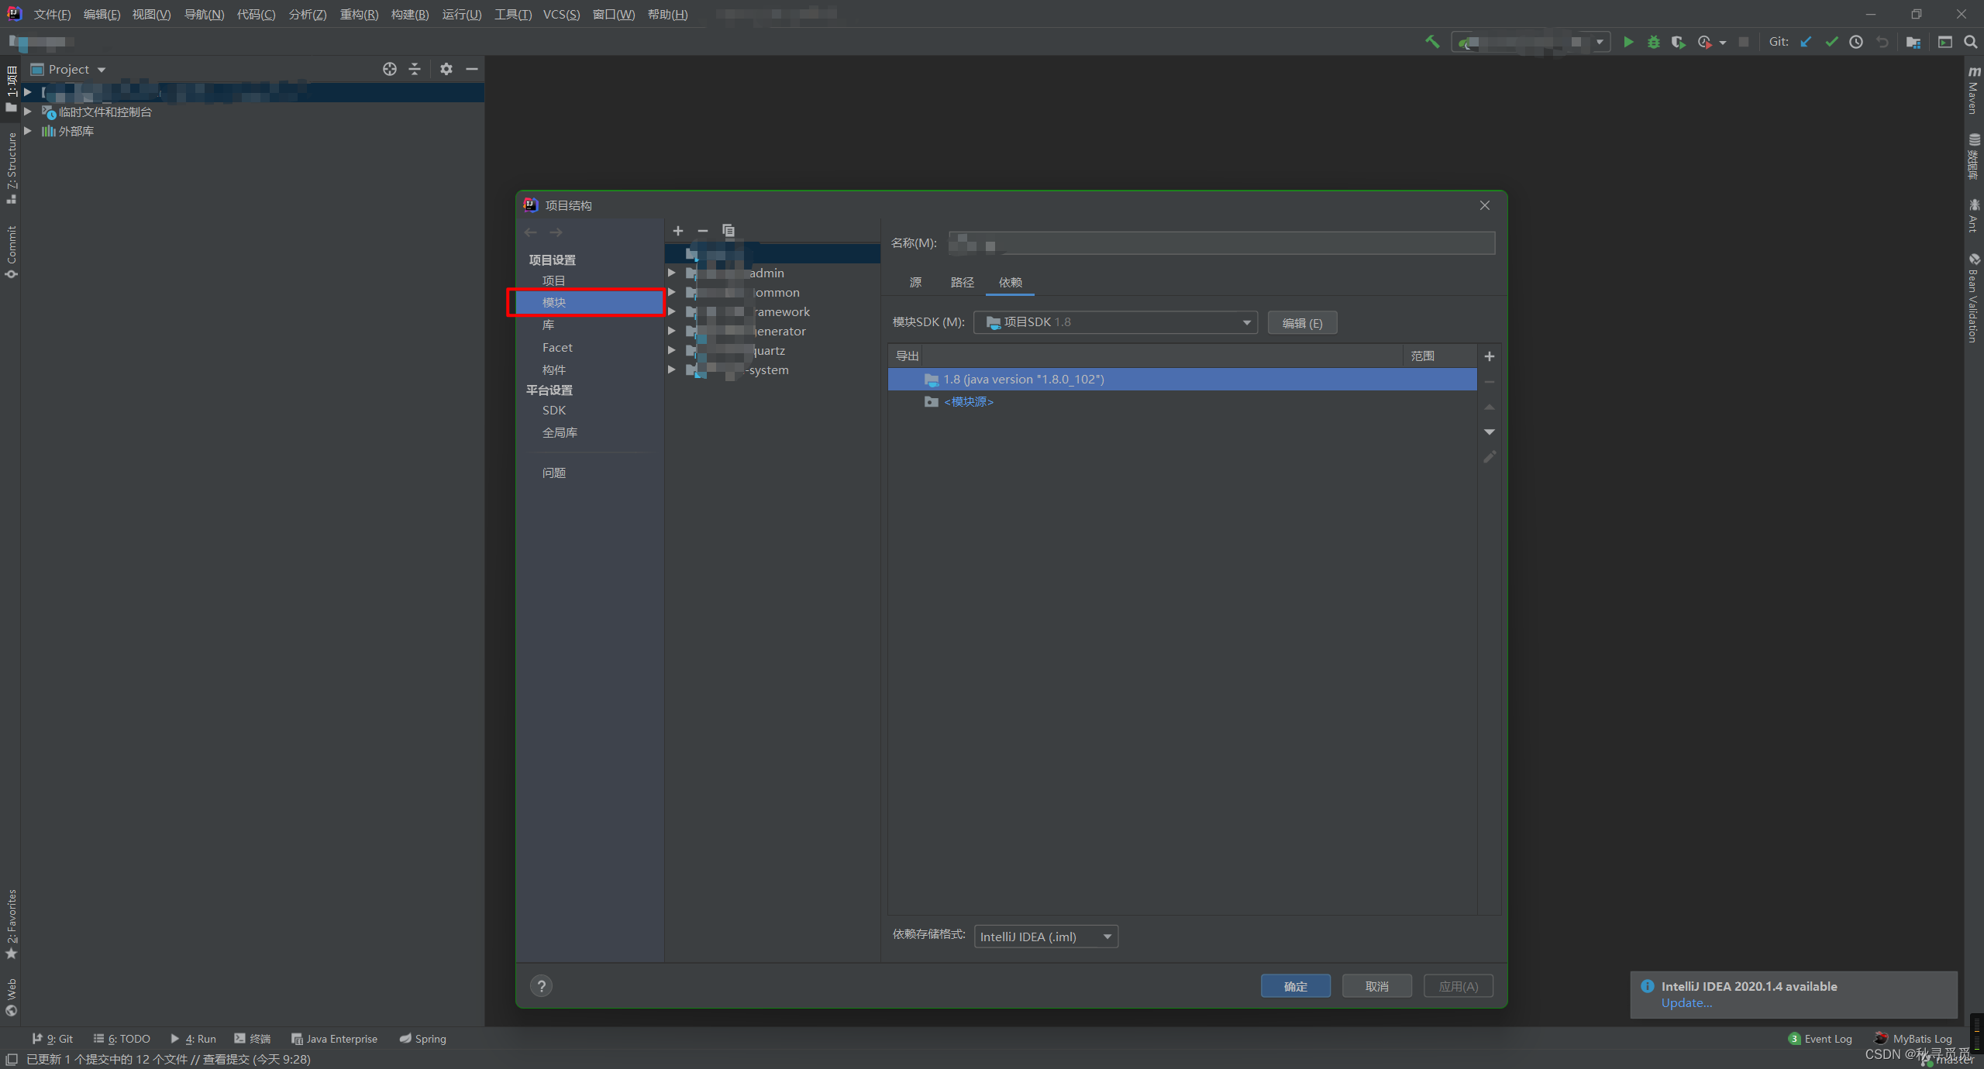The width and height of the screenshot is (1984, 1069).
Task: Click the Update... link in notification
Action: coord(1686,1003)
